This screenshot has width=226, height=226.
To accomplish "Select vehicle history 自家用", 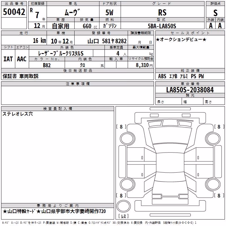I will (x=61, y=26).
